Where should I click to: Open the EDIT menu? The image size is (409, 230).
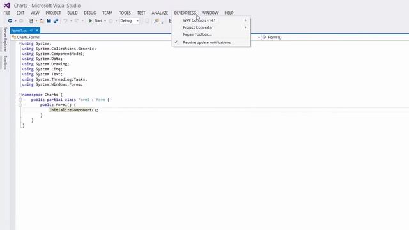(x=20, y=13)
